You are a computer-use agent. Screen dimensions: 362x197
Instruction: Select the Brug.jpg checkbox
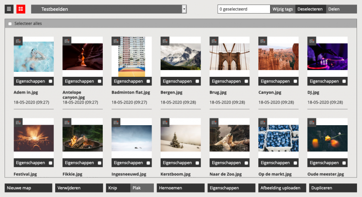point(246,81)
